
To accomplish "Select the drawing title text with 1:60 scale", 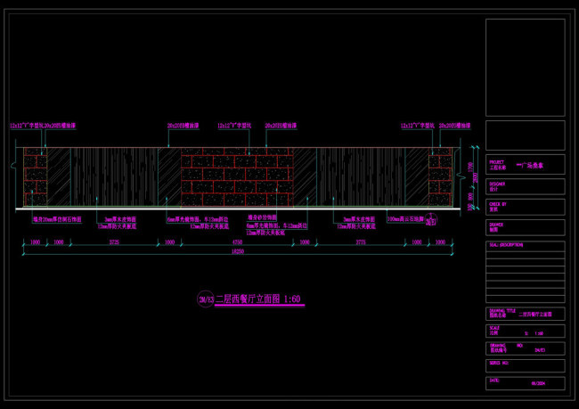I will point(260,300).
